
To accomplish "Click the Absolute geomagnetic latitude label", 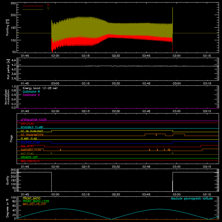I will click(192, 198).
